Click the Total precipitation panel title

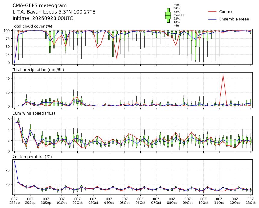pyautogui.click(x=38, y=70)
